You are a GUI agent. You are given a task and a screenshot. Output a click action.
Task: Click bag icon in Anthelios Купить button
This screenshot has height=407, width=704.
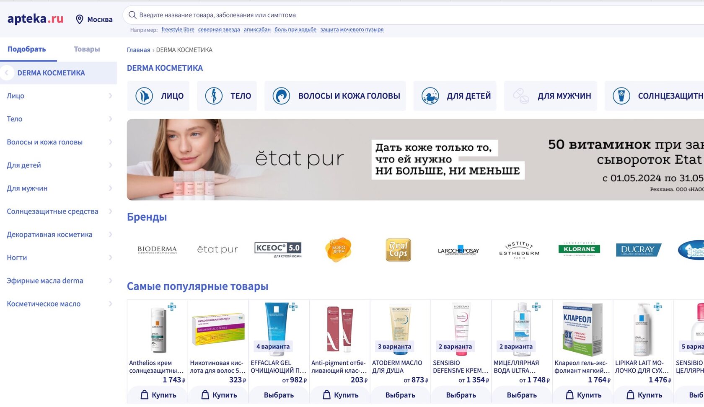click(145, 395)
